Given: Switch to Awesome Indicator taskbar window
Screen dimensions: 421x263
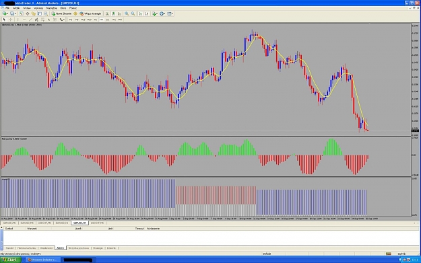Looking at the screenshot, I should [42, 260].
